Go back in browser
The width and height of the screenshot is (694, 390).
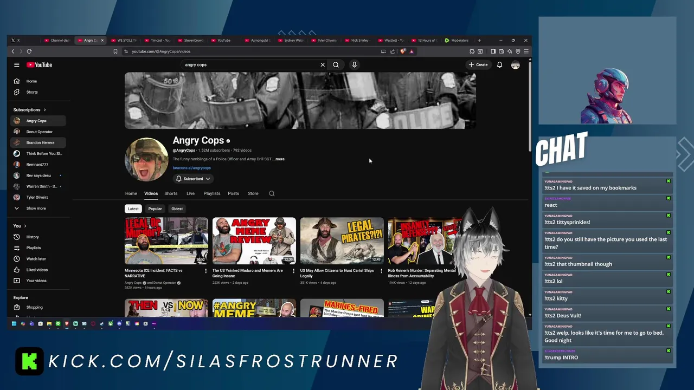pos(13,51)
